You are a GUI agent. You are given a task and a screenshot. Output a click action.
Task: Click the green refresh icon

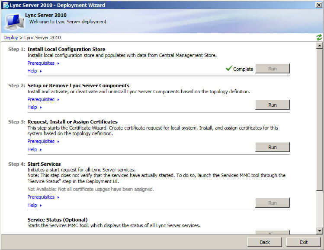pos(319,37)
